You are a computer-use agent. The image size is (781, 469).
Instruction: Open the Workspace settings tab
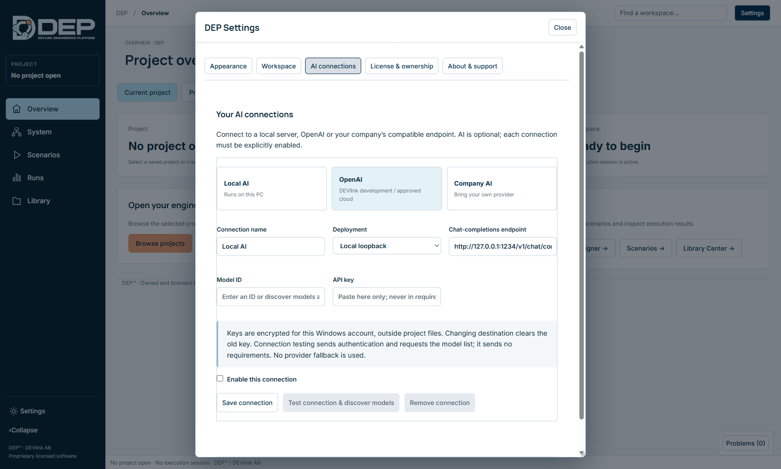(279, 66)
